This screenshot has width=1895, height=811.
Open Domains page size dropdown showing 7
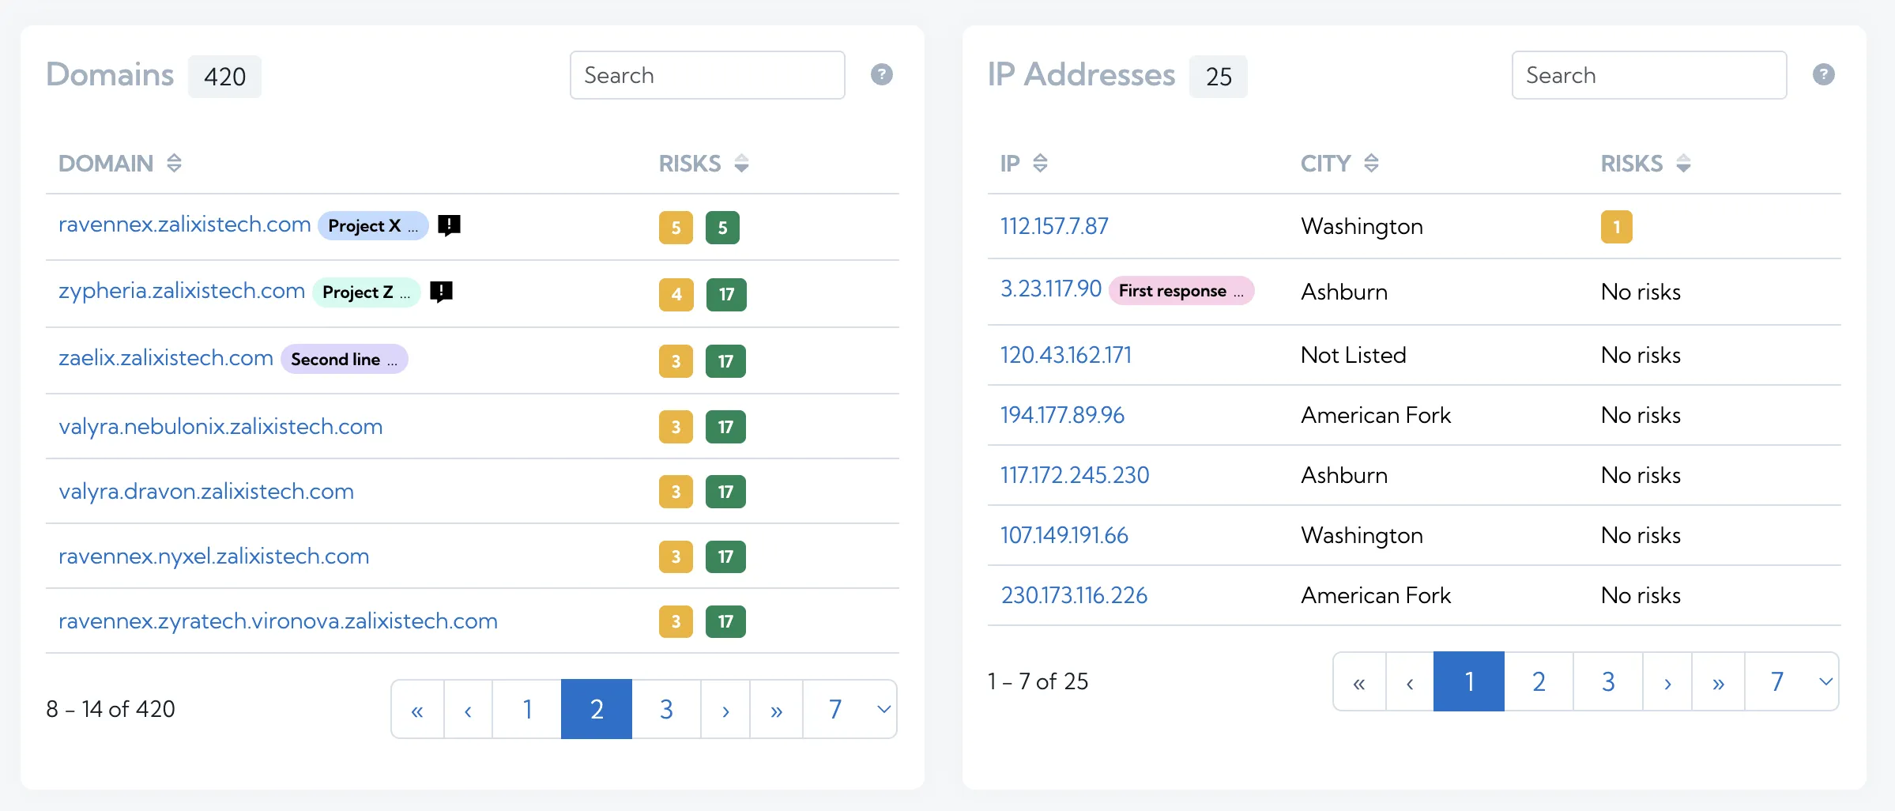click(850, 709)
